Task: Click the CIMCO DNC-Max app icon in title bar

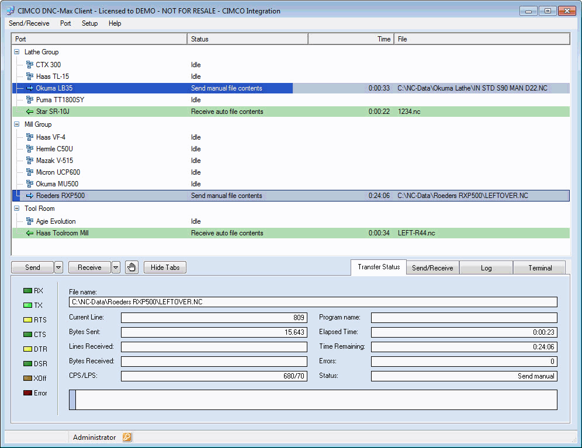Action: [11, 11]
